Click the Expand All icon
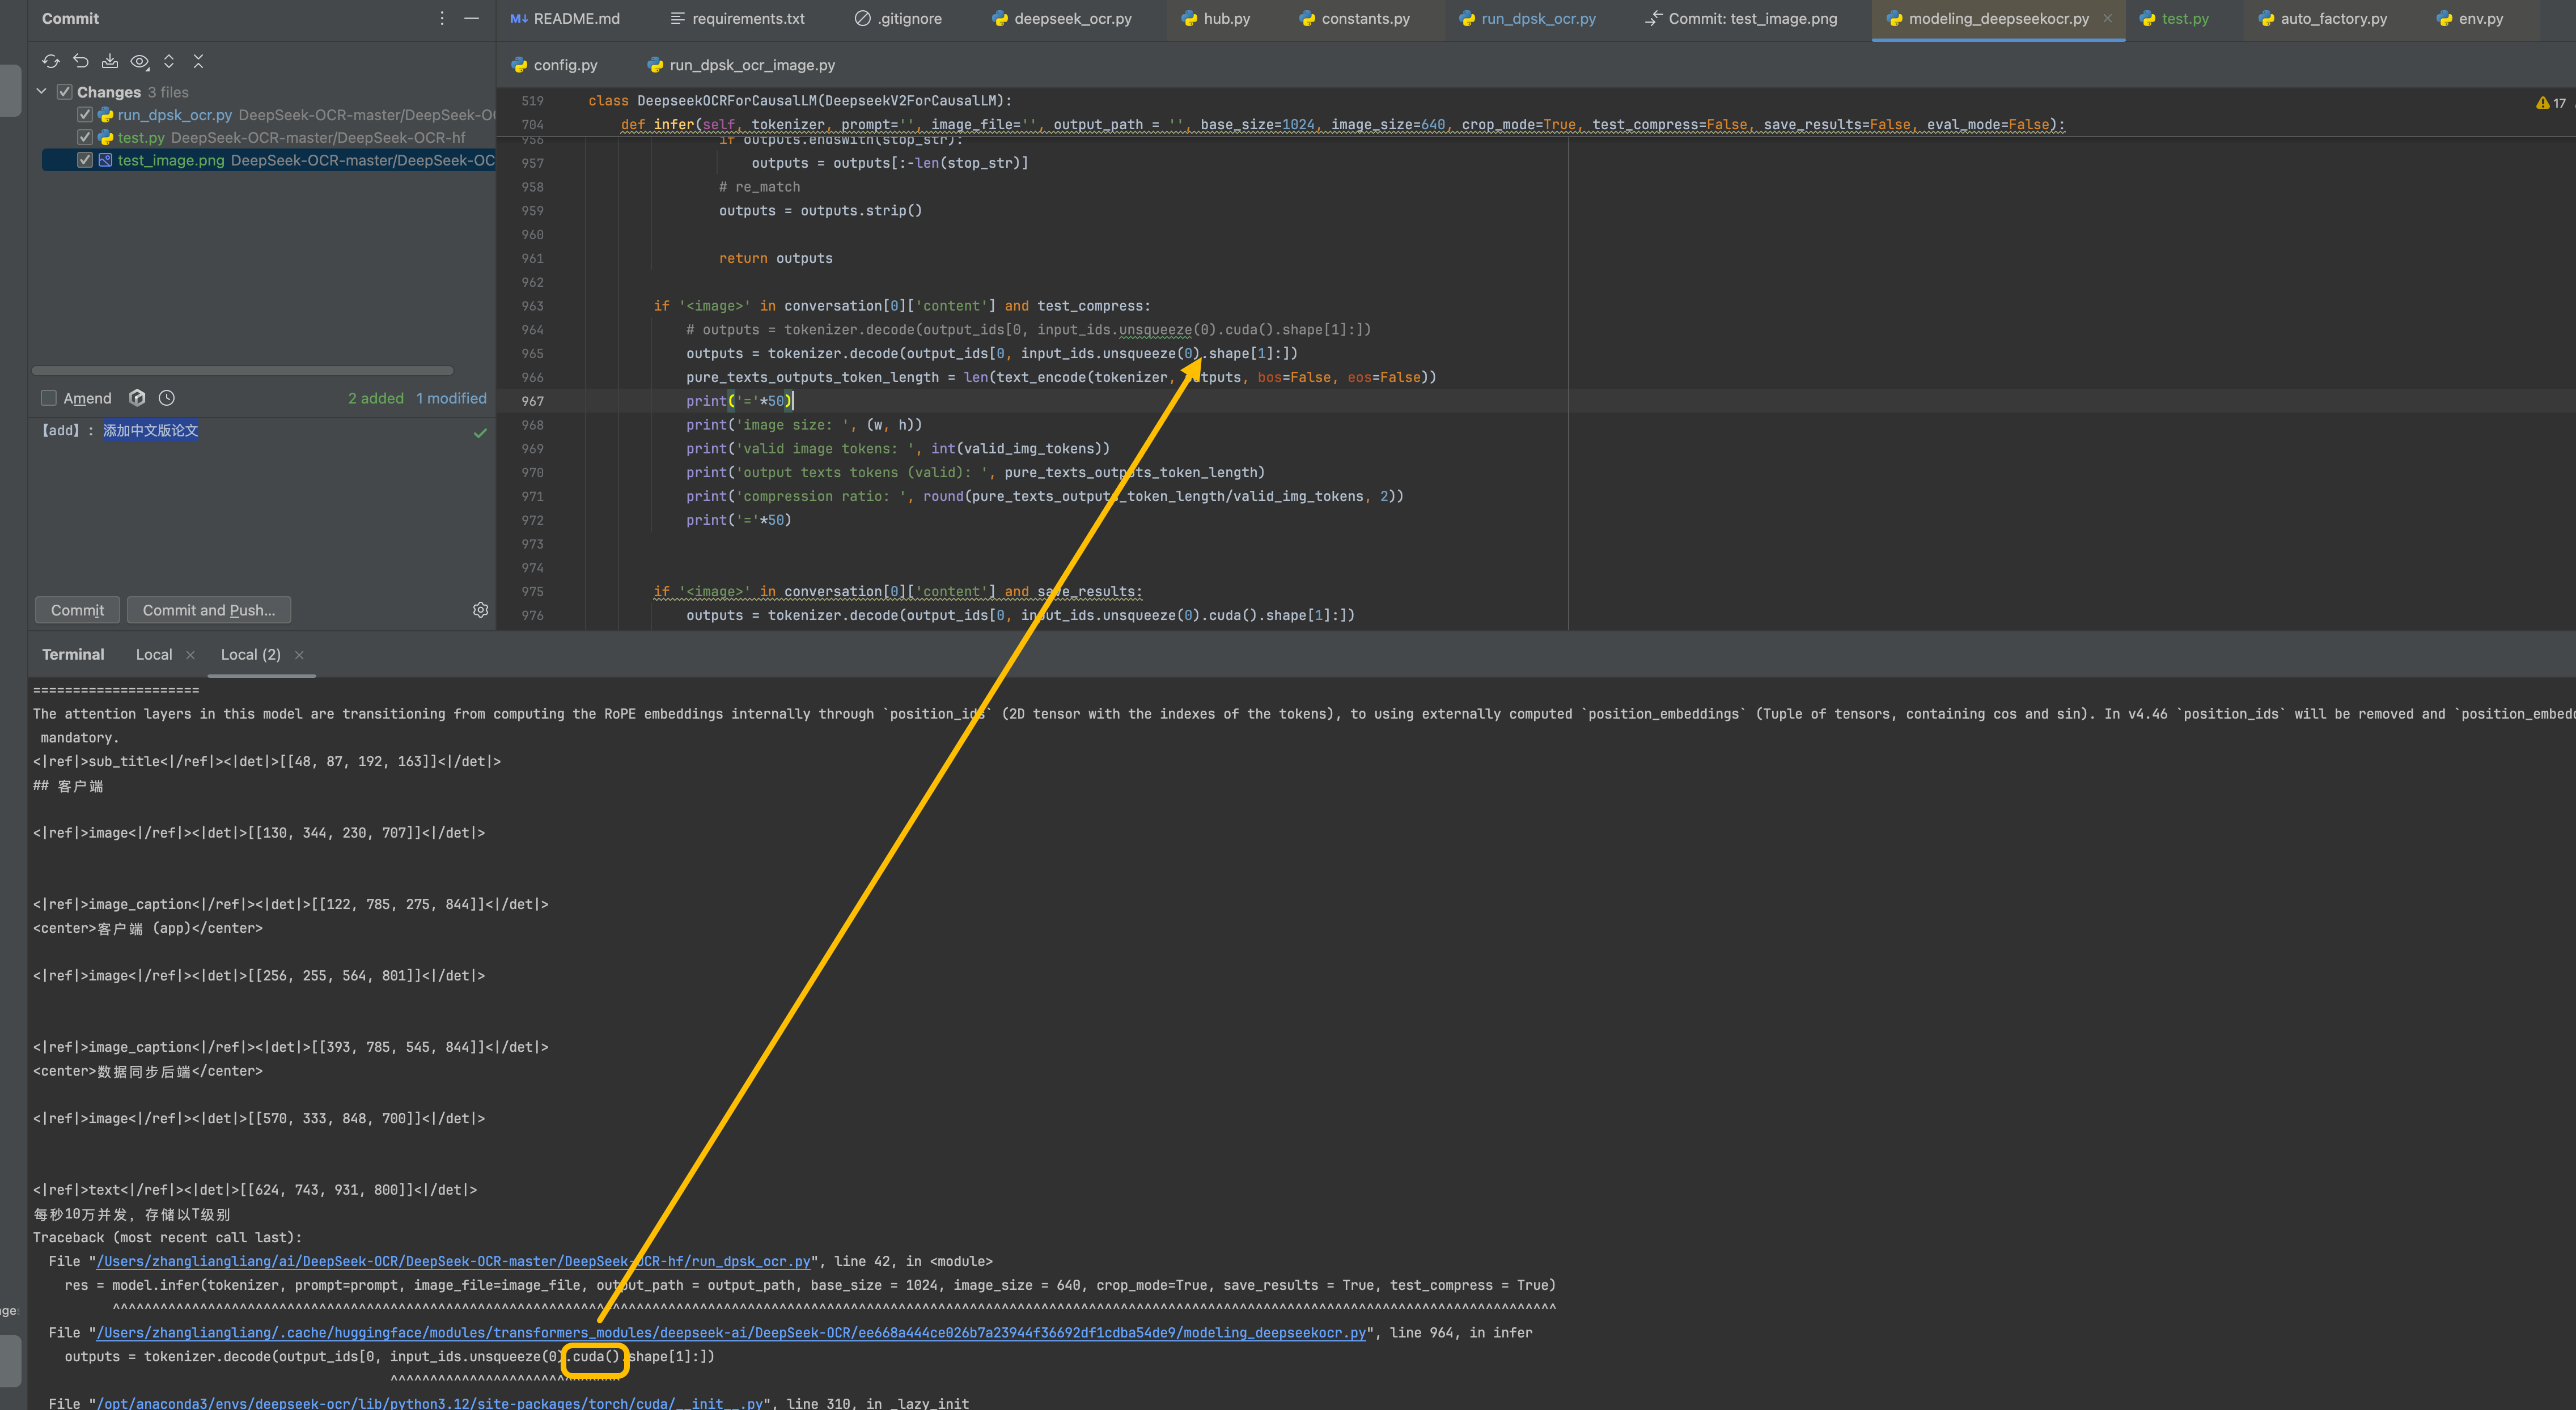The image size is (2576, 1410). [169, 61]
